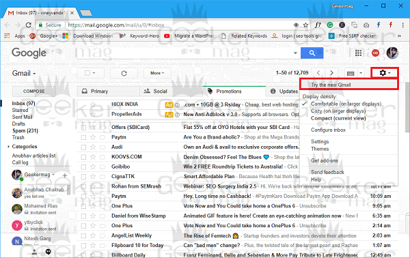Star the Audi email
Image resolution: width=410 pixels, height=258 pixels.
[93, 147]
